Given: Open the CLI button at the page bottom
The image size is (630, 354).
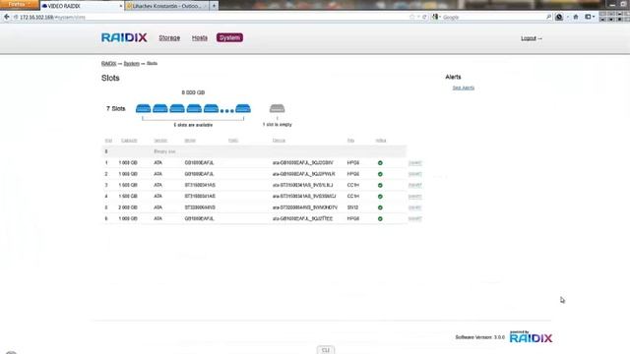Looking at the screenshot, I should (x=326, y=350).
